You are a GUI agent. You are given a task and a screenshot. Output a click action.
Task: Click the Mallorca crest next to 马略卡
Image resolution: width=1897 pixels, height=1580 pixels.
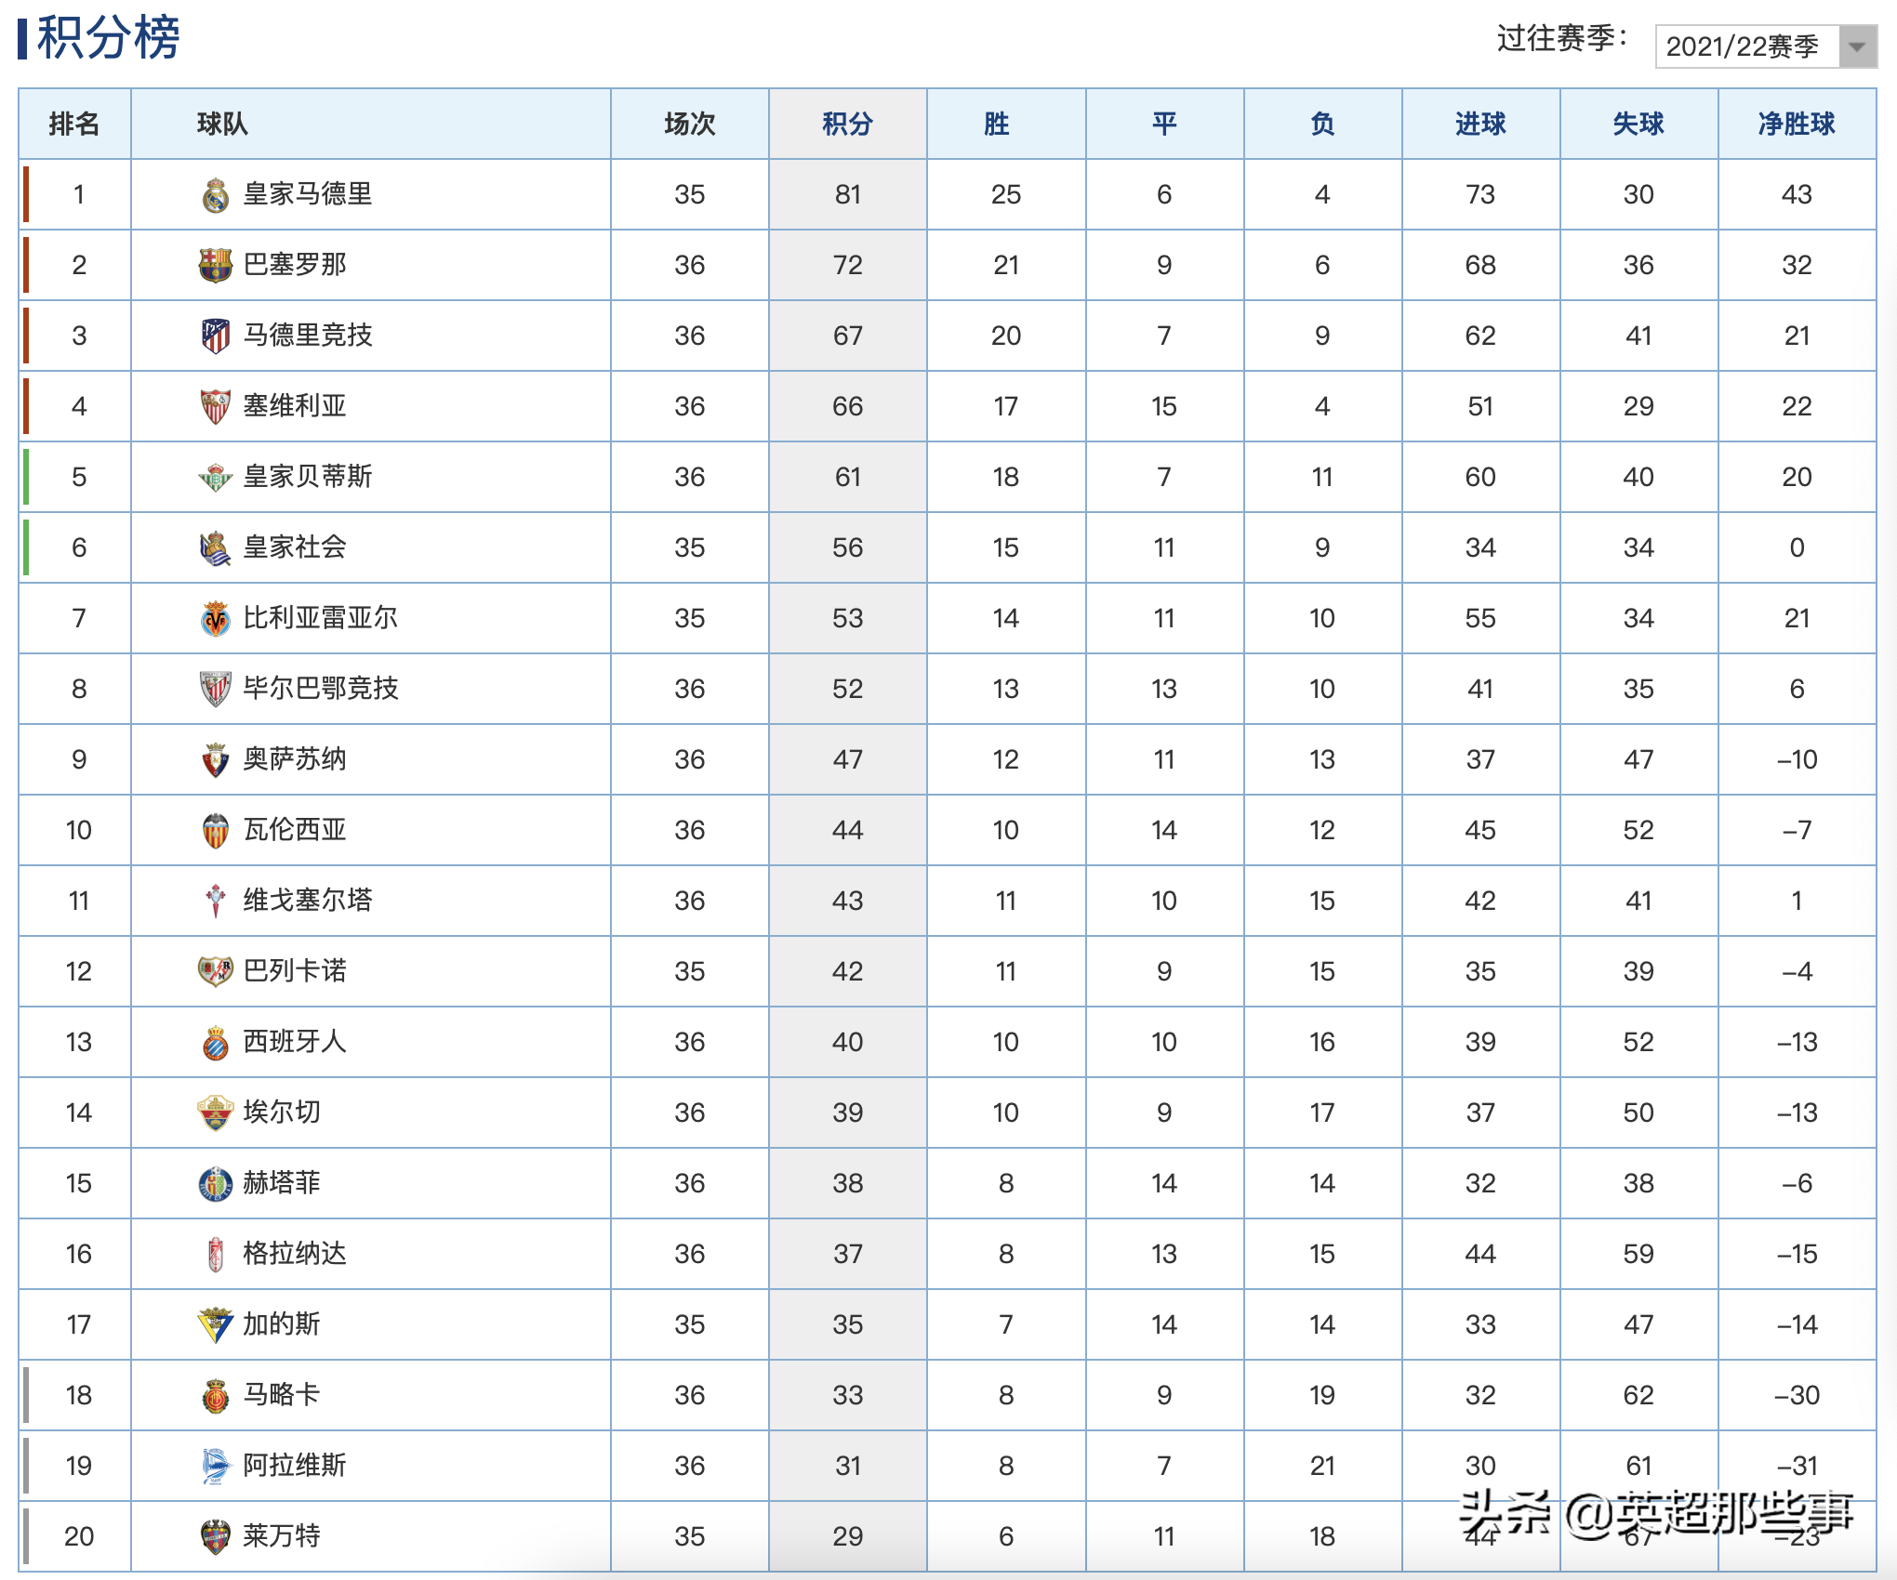[x=216, y=1396]
